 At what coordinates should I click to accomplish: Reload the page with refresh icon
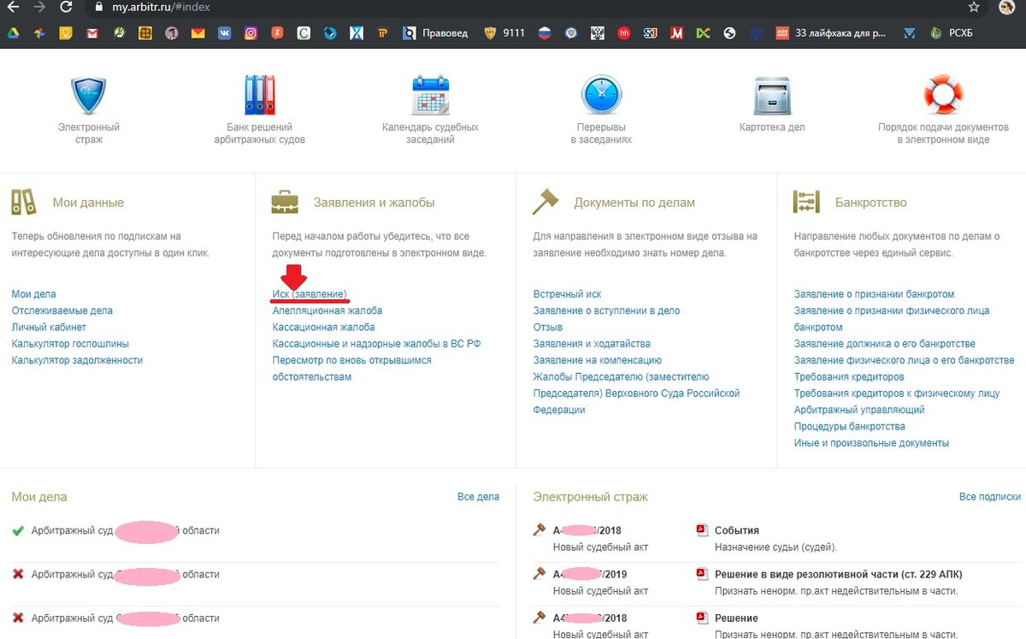(x=66, y=7)
